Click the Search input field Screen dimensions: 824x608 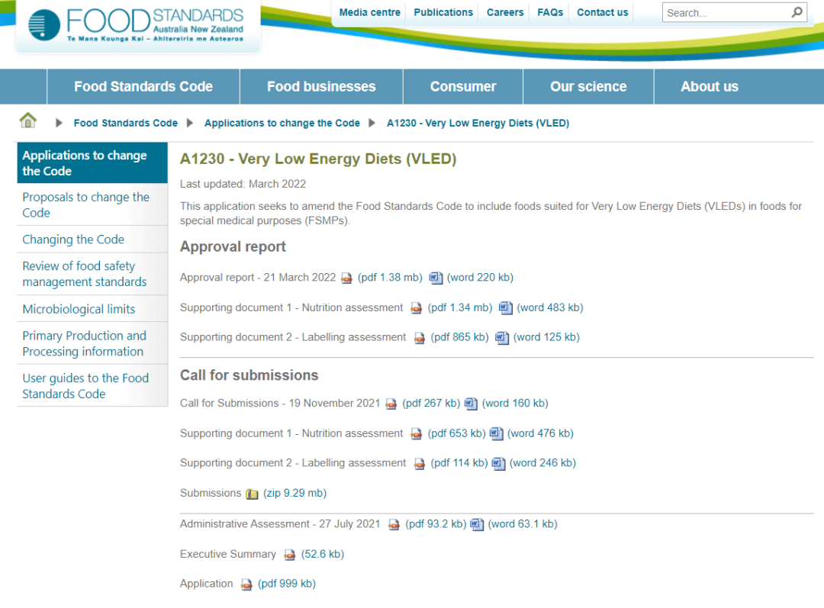pos(725,13)
